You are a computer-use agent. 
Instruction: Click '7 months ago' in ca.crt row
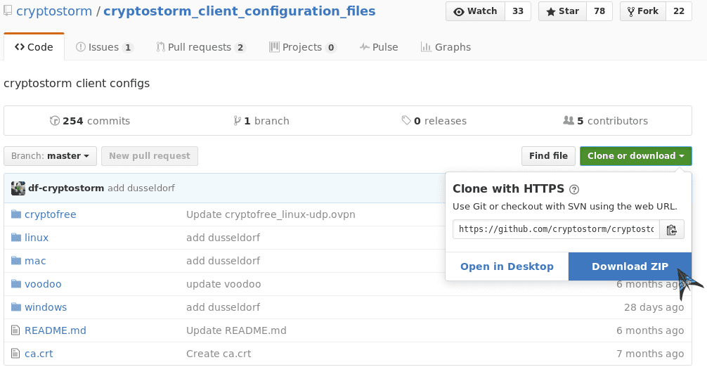[650, 354]
